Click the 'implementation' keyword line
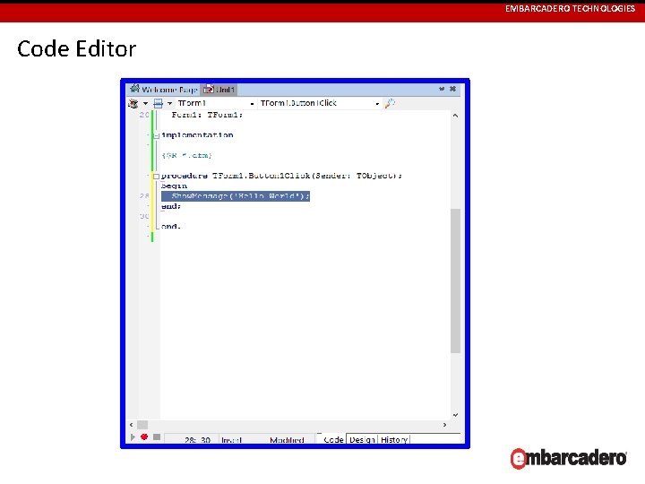Viewport: 645px width, 484px height. (197, 135)
